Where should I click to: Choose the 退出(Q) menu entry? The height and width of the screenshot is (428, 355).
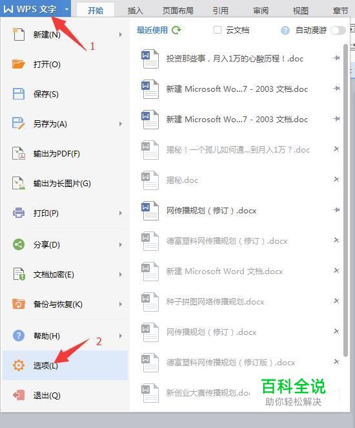65,395
